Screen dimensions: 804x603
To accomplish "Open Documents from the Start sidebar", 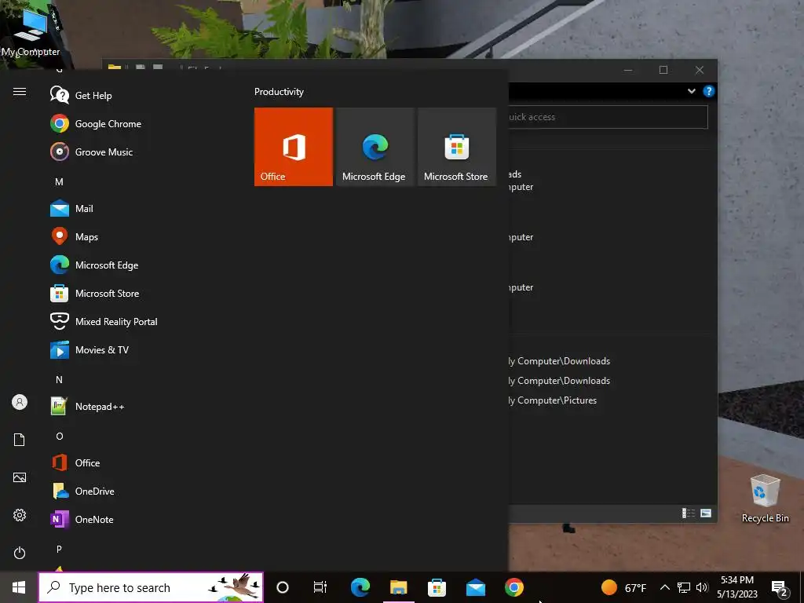I will pos(20,440).
